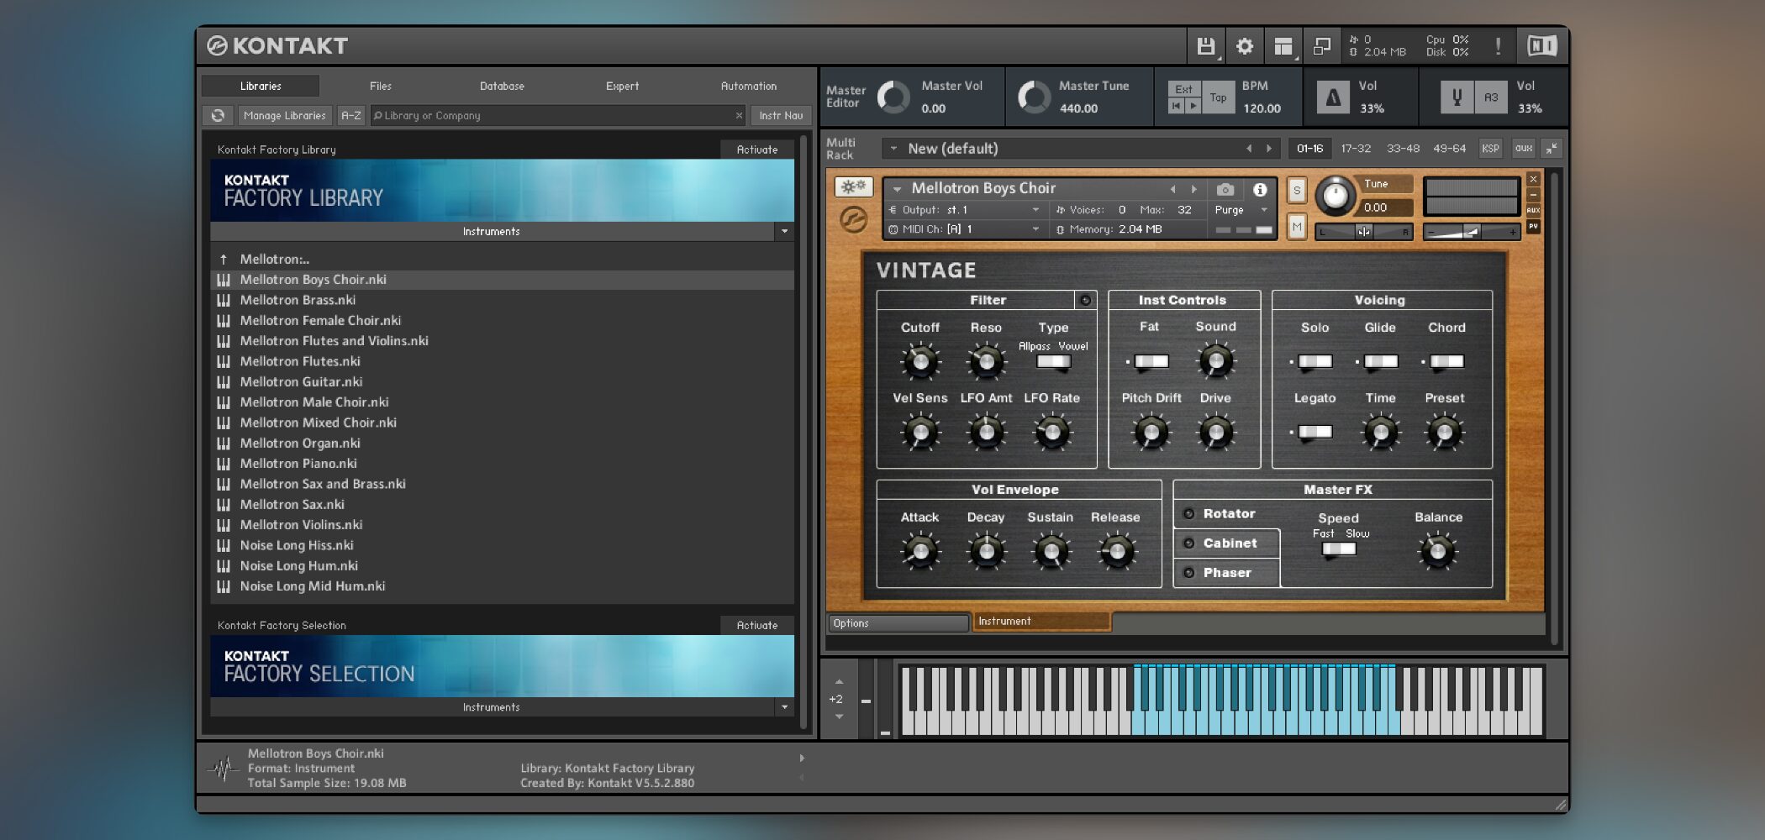The image size is (1765, 840).
Task: Refresh the library list
Action: [x=218, y=116]
